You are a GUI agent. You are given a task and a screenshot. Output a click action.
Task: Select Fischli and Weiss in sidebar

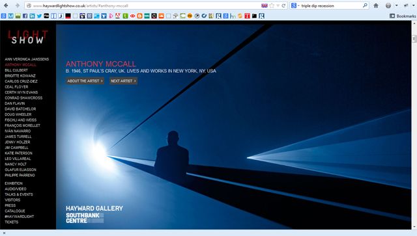[20, 120]
